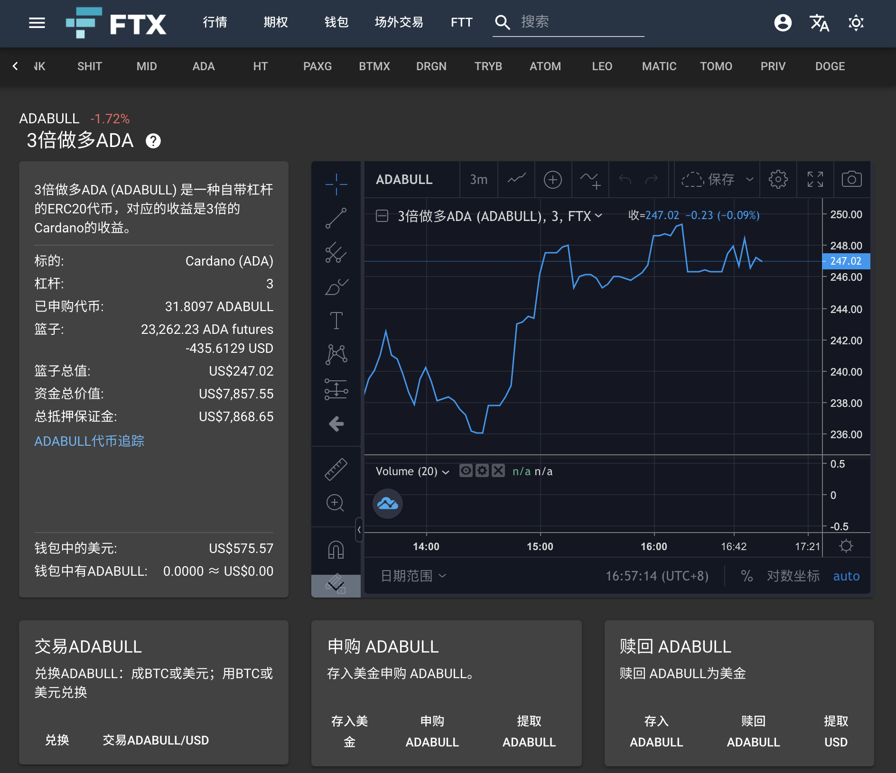Click 赎回 ADABULL redeem button
This screenshot has width=896, height=773.
coord(753,731)
